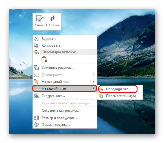Viewport: 164px width, 143px height.
Task: Choose На задний план in submenu
Action: click(x=118, y=89)
